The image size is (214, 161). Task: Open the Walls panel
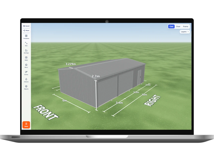[x=26, y=58]
